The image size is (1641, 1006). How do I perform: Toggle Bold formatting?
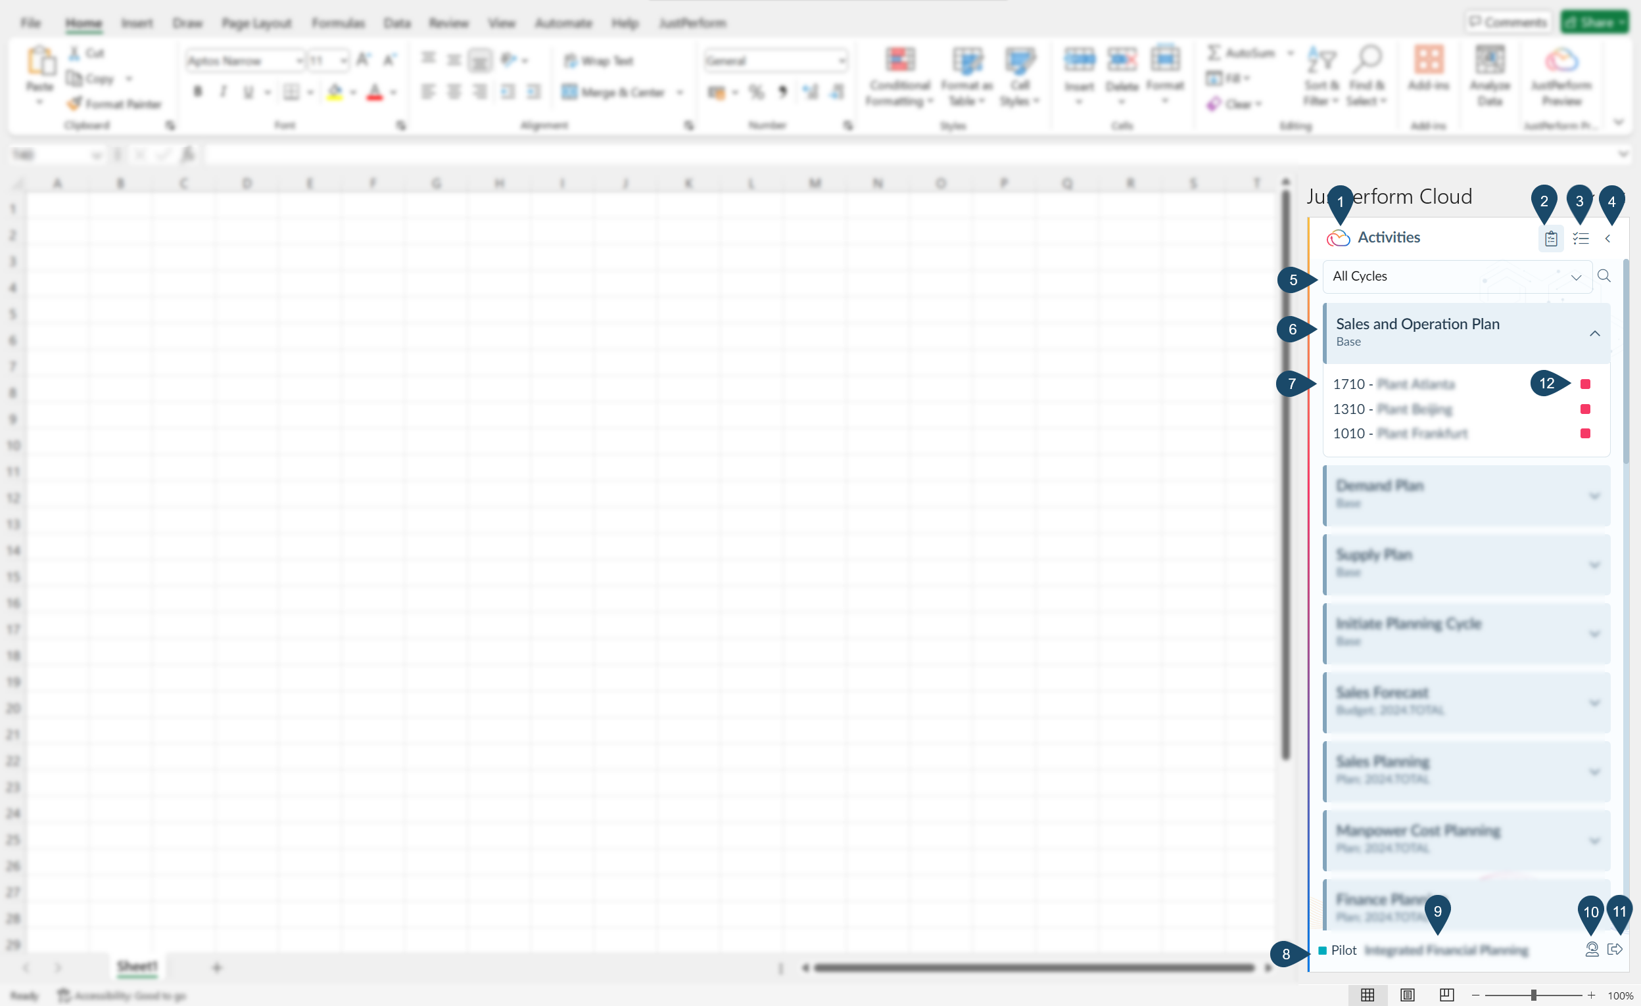click(x=198, y=91)
